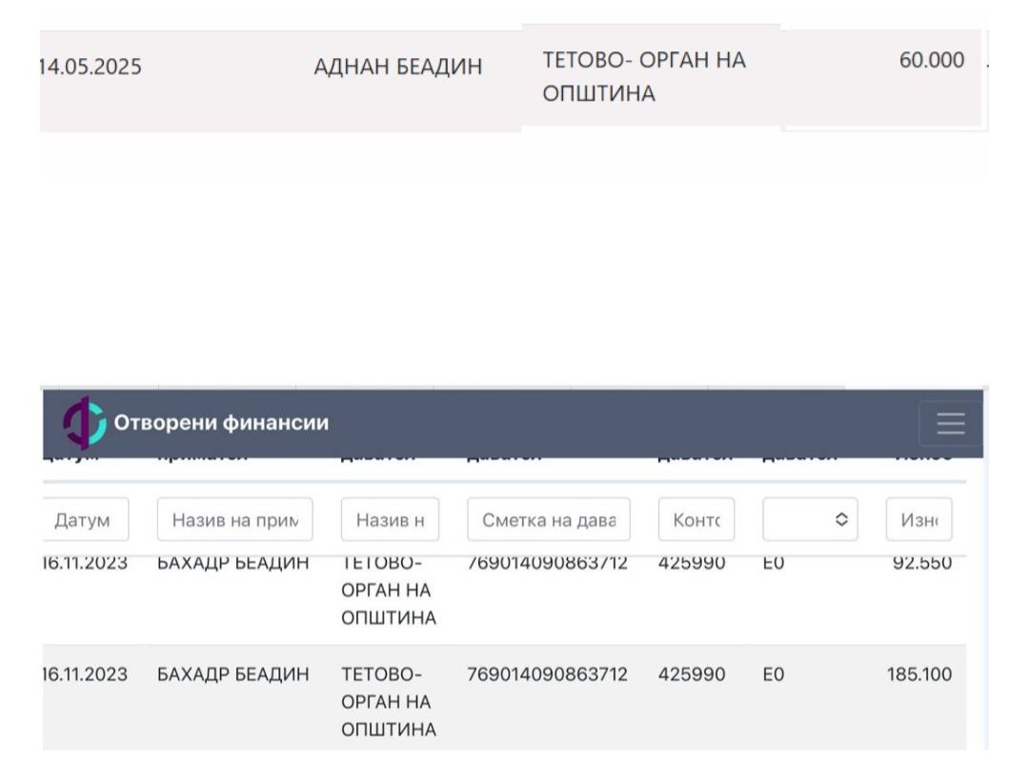This screenshot has width=1029, height=763.
Task: Click the narrow Назив н filter input
Action: point(390,520)
